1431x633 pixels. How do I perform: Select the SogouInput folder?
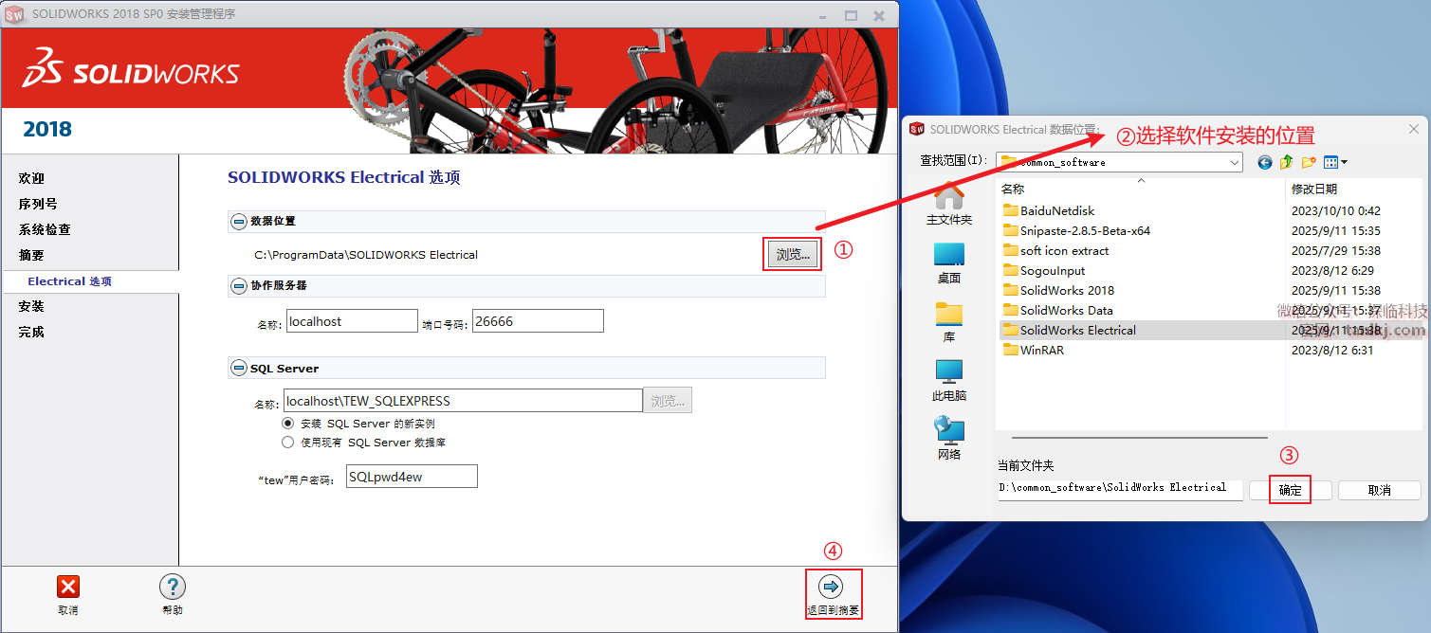tap(1044, 270)
